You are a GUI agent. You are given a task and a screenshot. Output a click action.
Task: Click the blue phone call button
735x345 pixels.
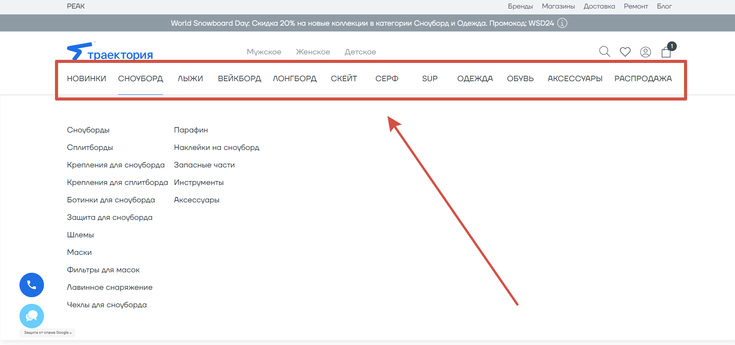[x=32, y=285]
